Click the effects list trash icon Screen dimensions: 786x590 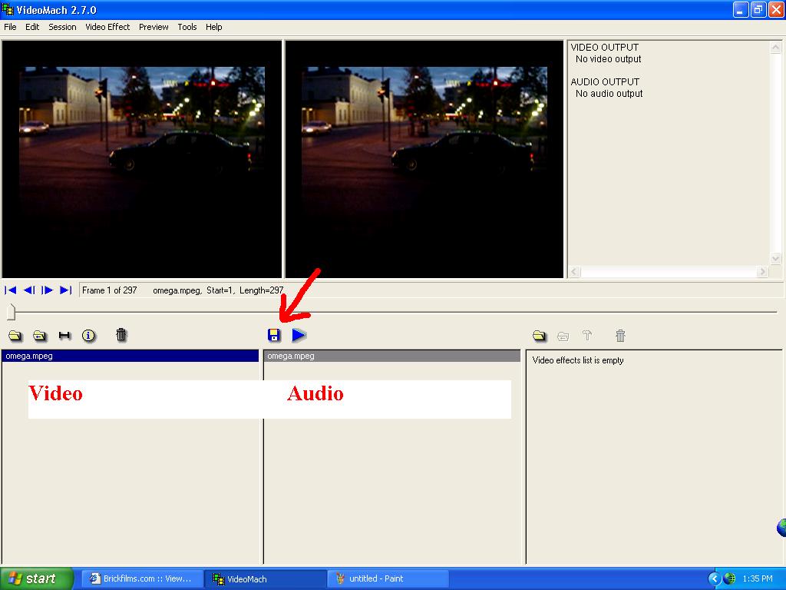(x=620, y=336)
